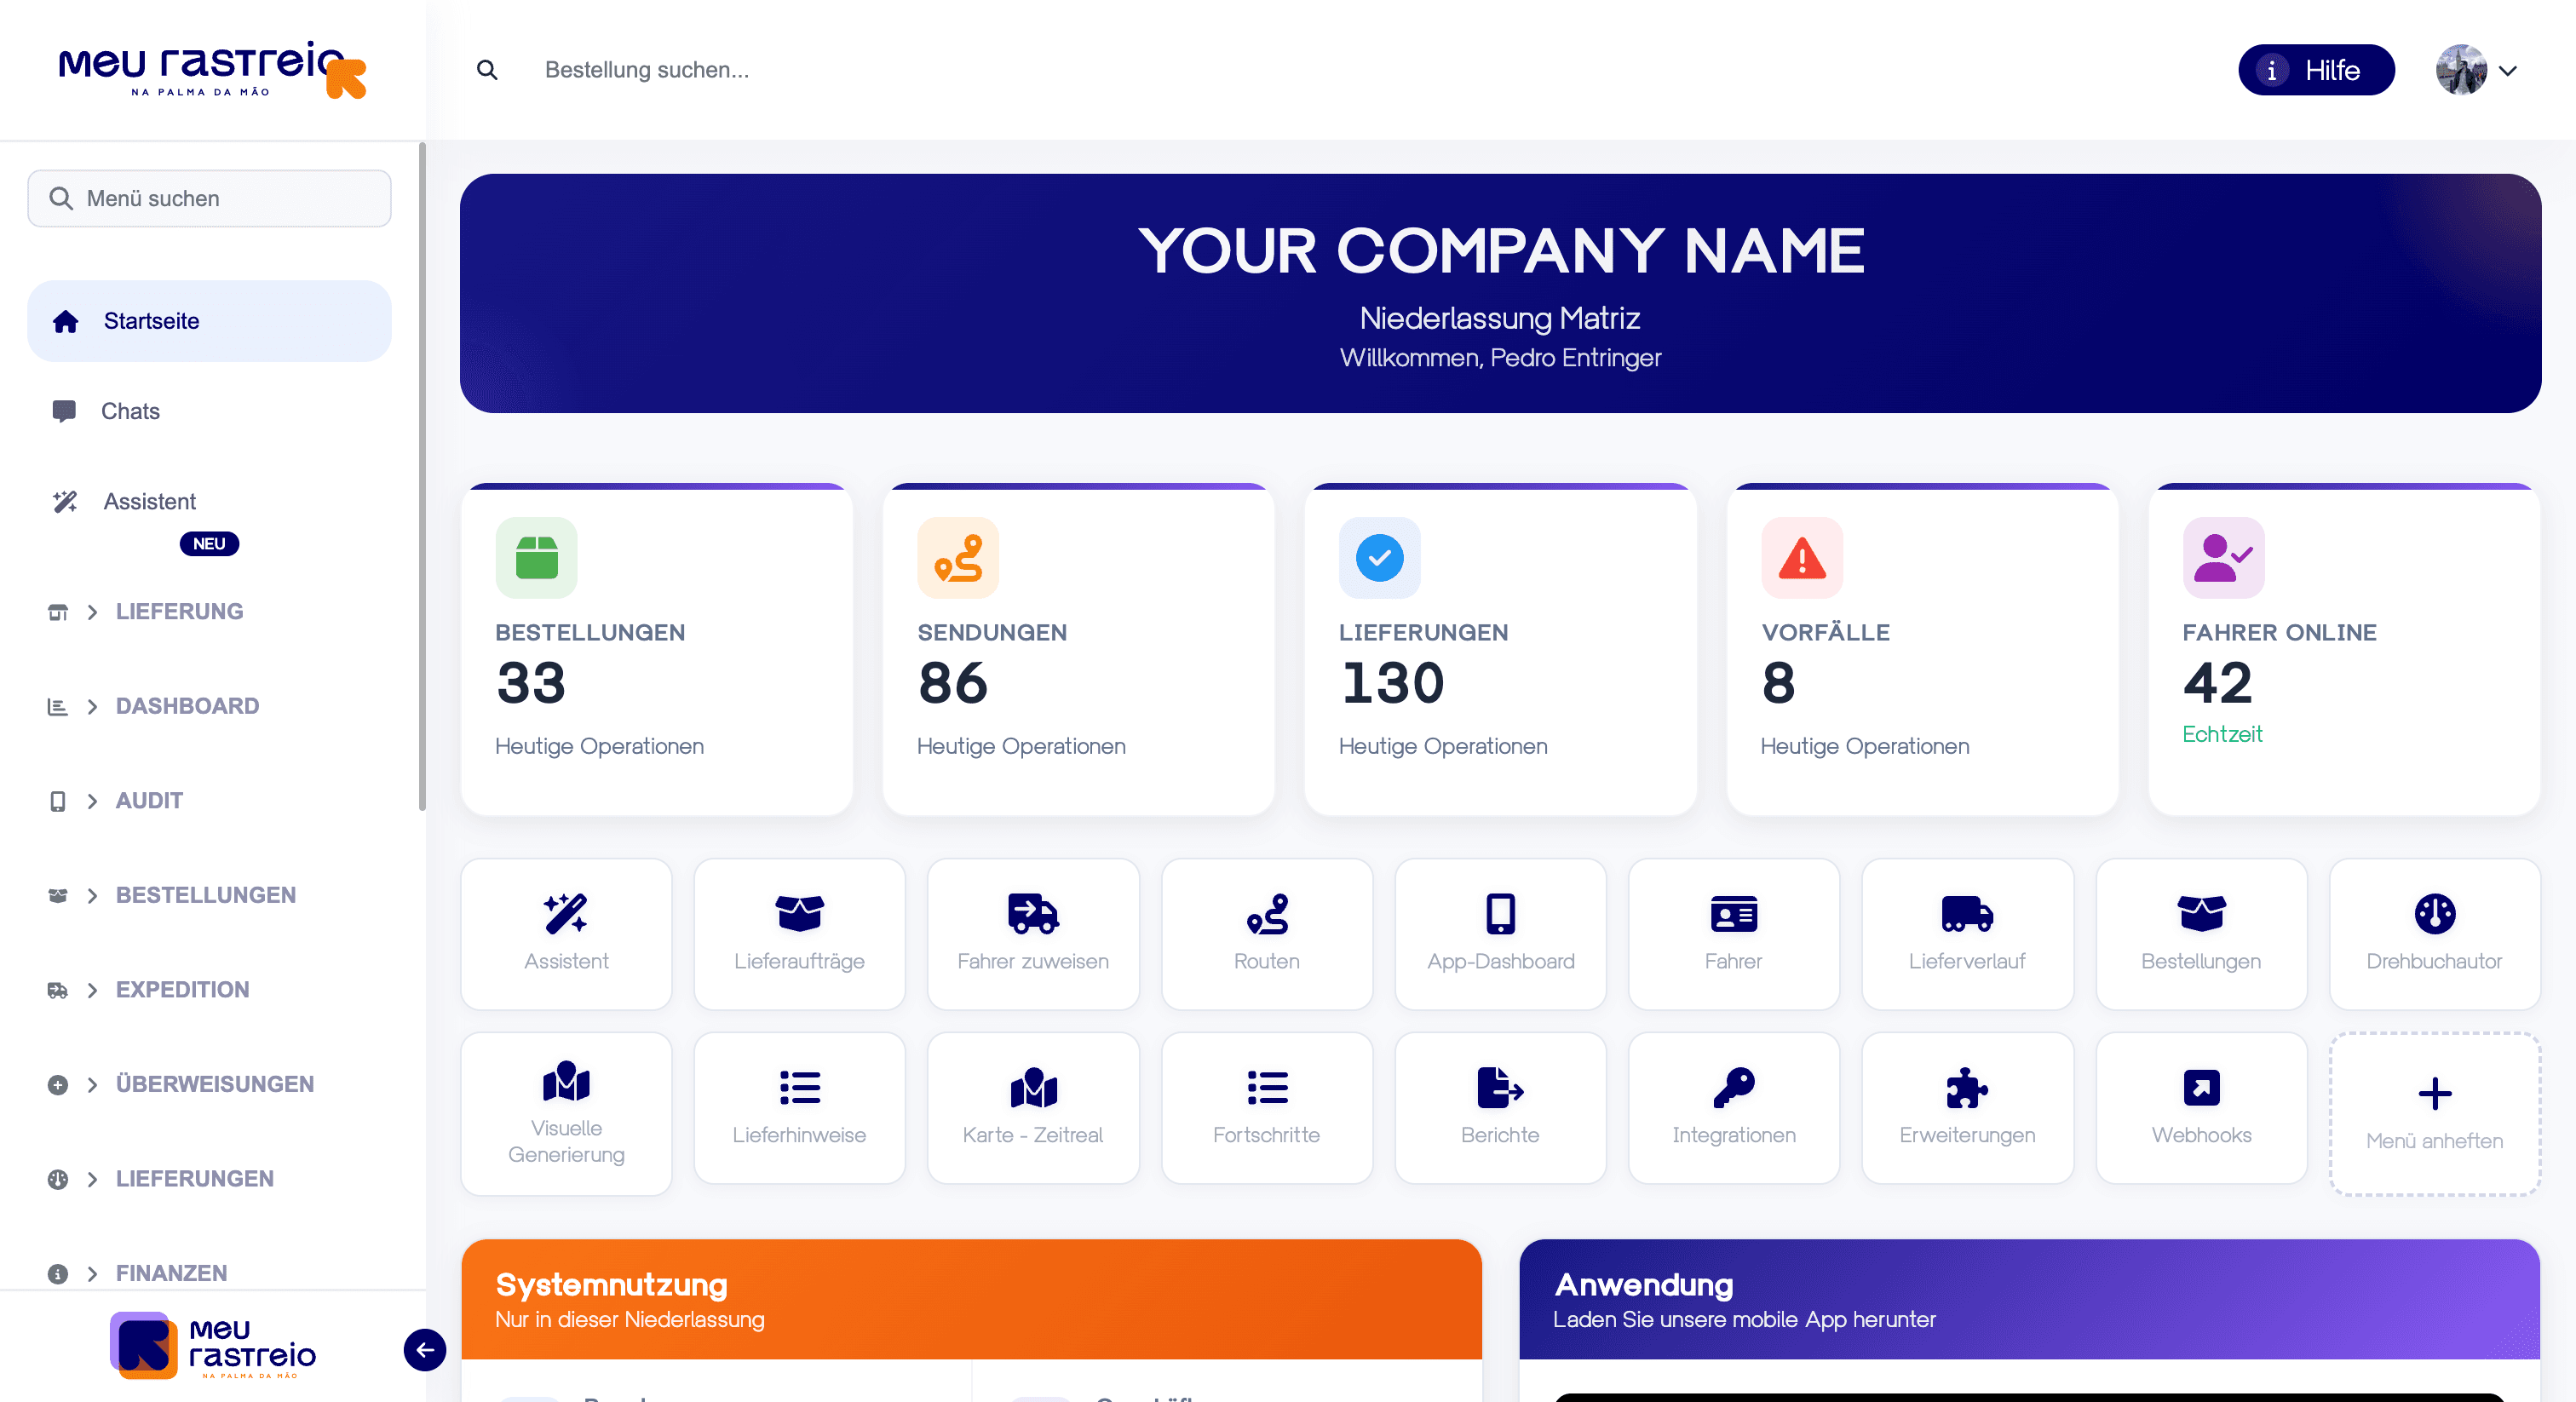Click the orange Sendungen route icon
Screen dimensions: 2576x1402
click(x=958, y=558)
